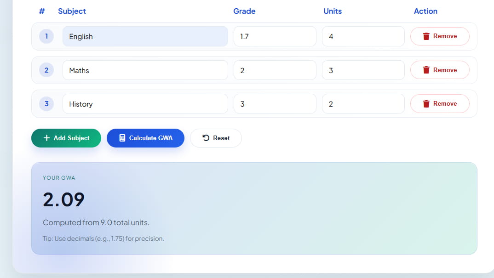Click the plus icon on Add Subject

click(46, 138)
